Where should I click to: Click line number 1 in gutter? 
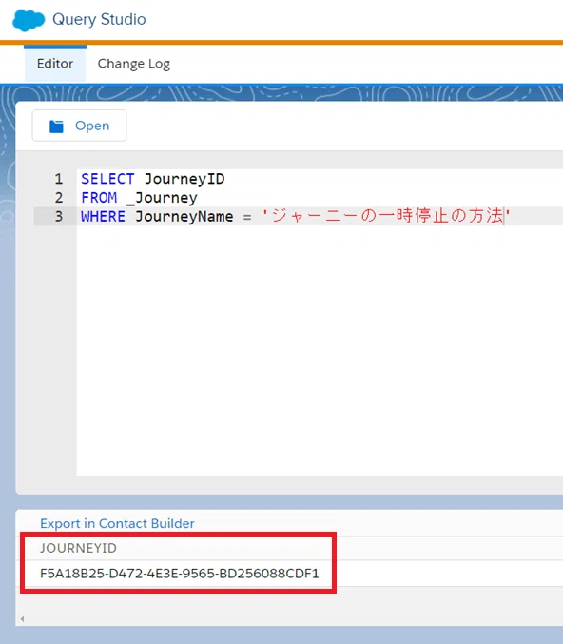click(x=59, y=179)
